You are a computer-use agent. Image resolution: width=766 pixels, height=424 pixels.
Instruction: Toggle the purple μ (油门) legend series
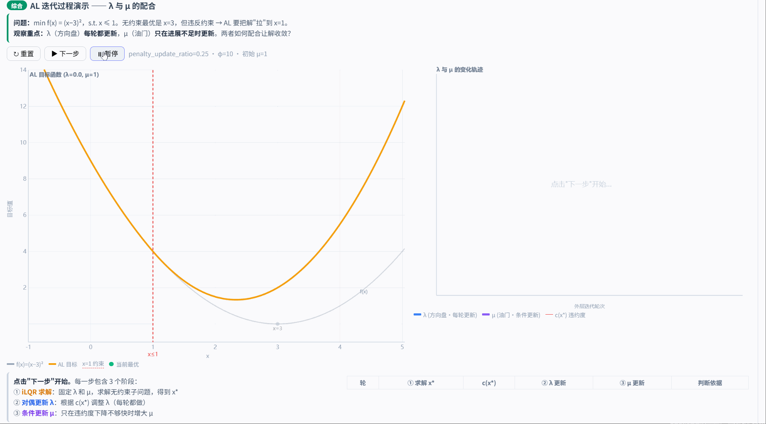coord(511,315)
